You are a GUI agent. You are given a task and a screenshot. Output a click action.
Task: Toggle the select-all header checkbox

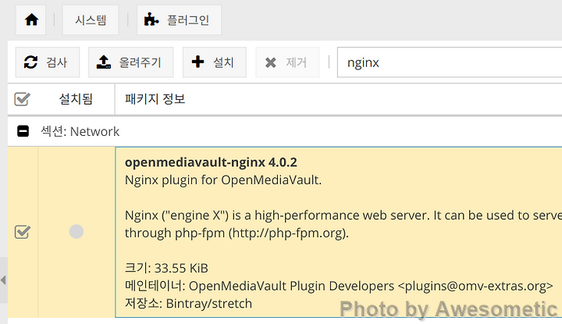pos(22,99)
